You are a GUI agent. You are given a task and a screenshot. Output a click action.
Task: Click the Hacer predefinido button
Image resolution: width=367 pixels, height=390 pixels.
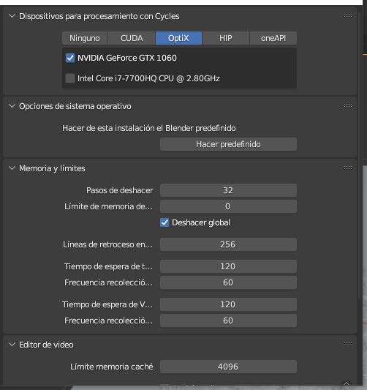[x=228, y=144]
